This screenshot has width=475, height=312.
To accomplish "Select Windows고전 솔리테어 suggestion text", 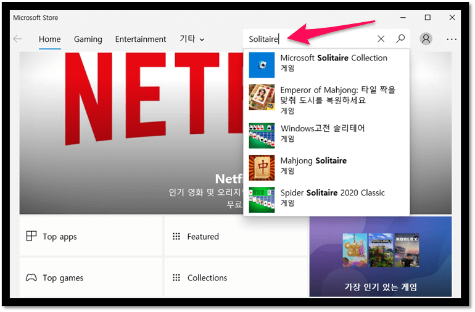I will (323, 128).
